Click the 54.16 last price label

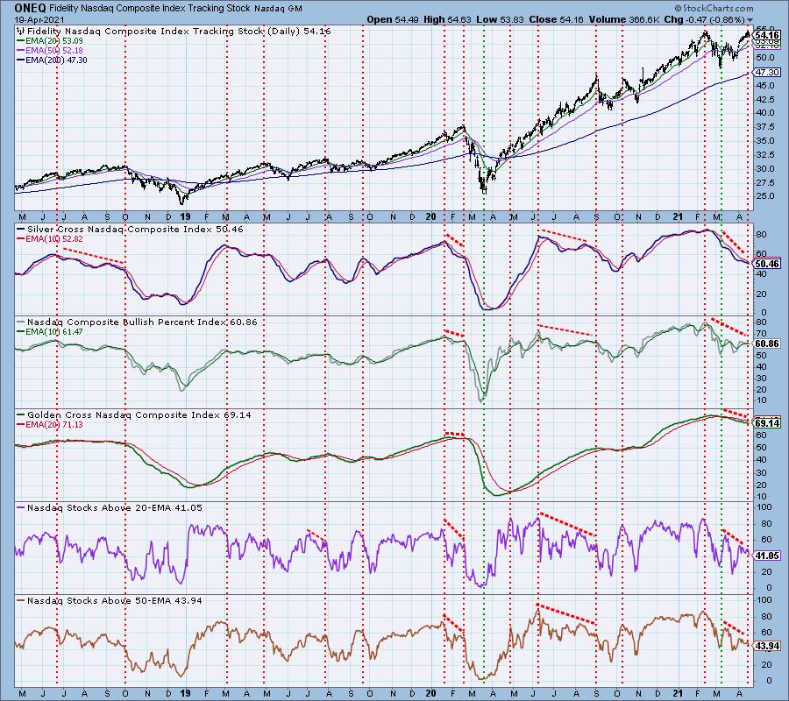pyautogui.click(x=767, y=35)
